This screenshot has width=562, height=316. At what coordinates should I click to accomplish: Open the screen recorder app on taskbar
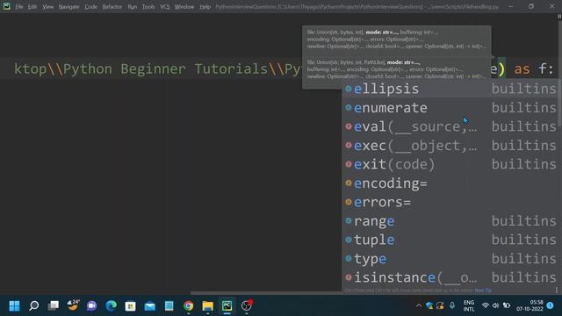coord(246,305)
